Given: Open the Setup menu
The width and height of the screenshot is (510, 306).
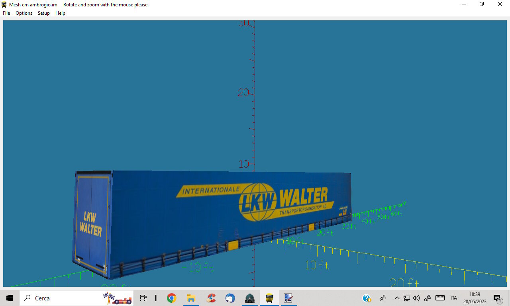Looking at the screenshot, I should [44, 13].
